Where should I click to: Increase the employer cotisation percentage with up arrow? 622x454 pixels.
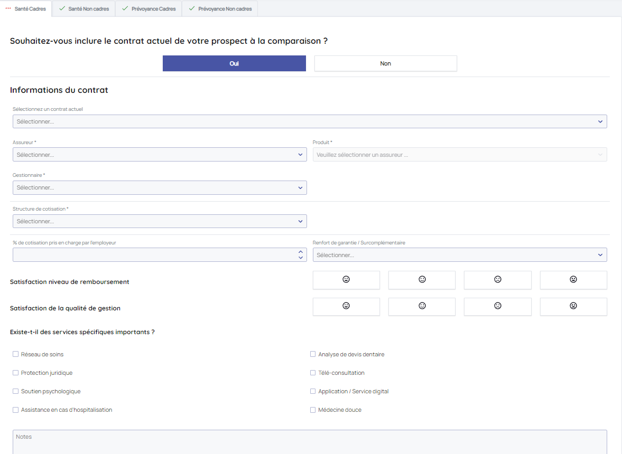click(x=301, y=252)
